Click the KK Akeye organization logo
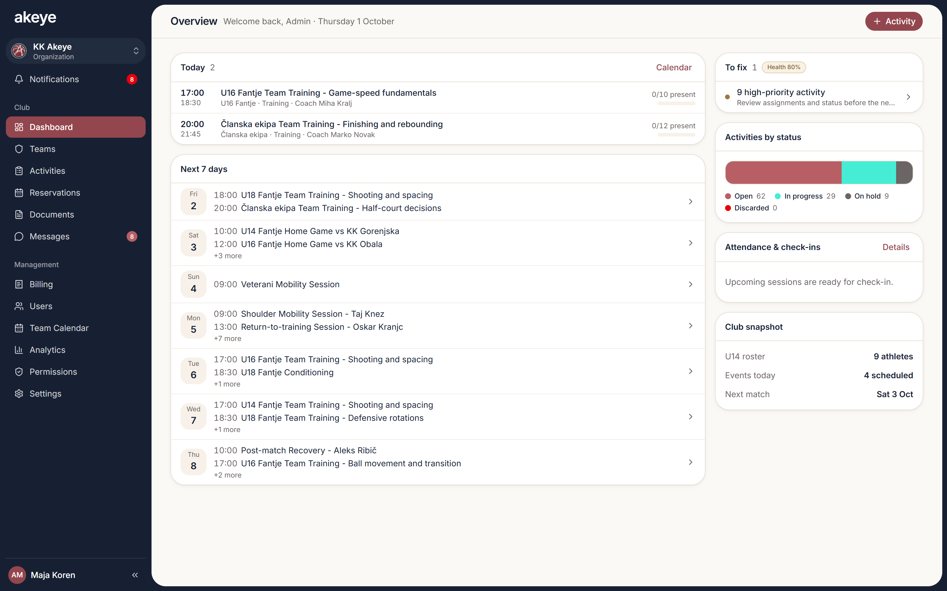This screenshot has height=591, width=947. (x=19, y=51)
